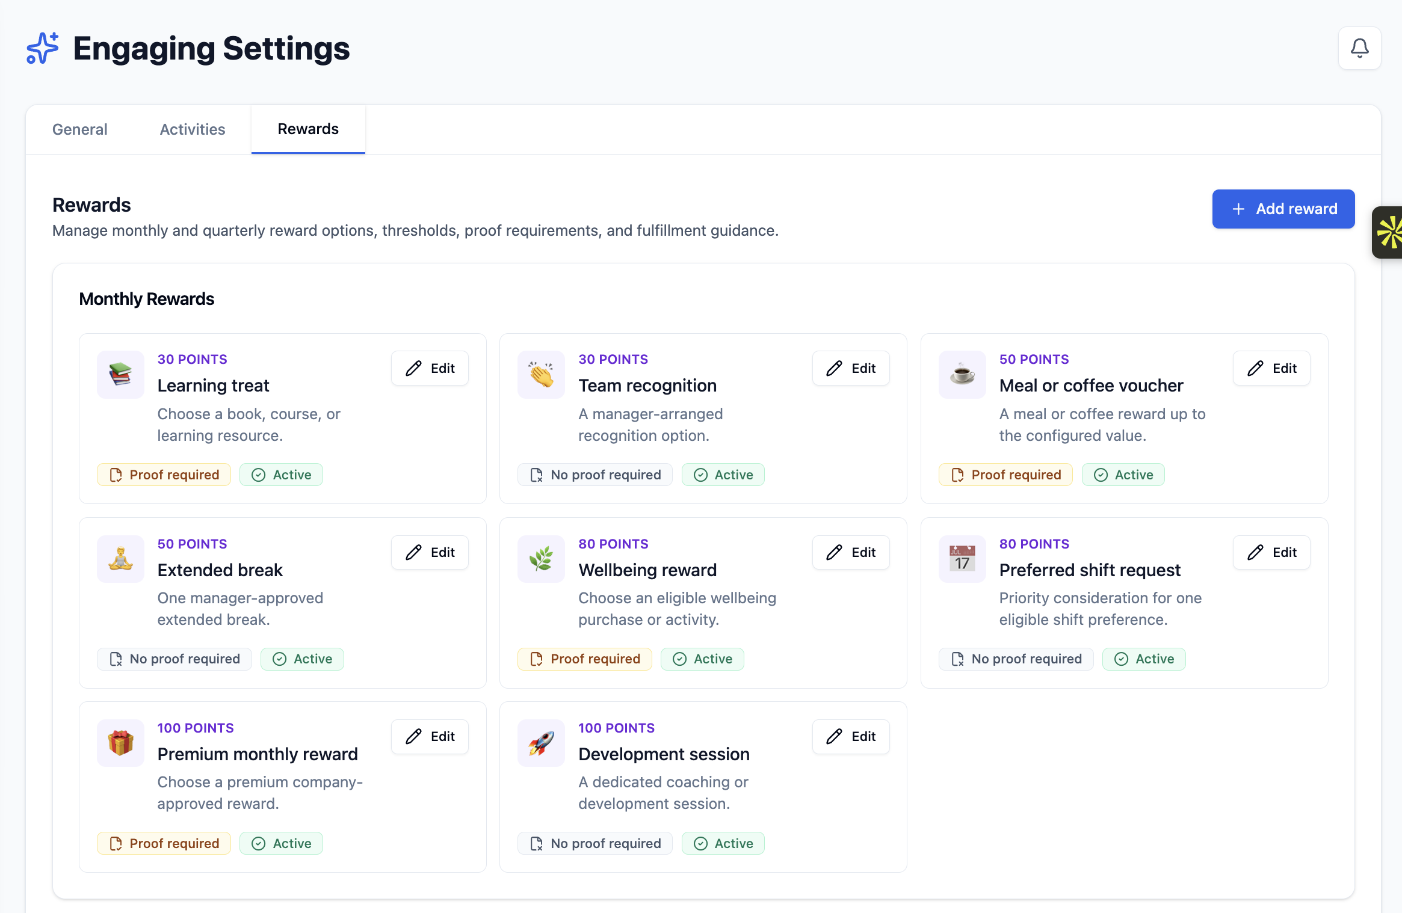Open notifications via the bell icon

(1359, 48)
